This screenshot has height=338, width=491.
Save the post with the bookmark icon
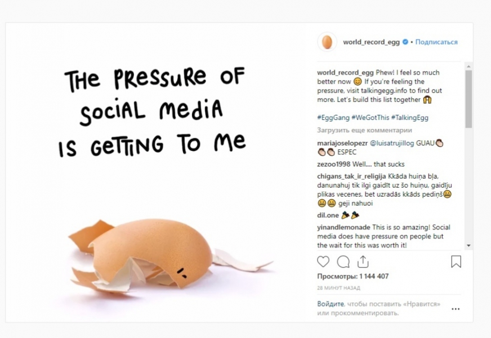(x=456, y=262)
